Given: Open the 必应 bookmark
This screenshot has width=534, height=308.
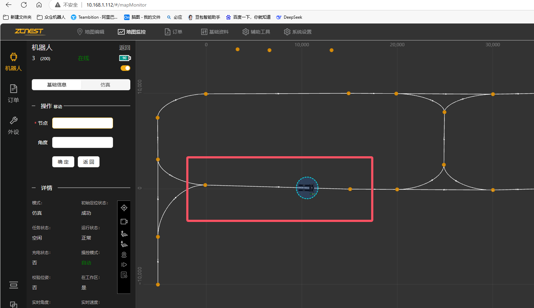Looking at the screenshot, I should coord(174,17).
